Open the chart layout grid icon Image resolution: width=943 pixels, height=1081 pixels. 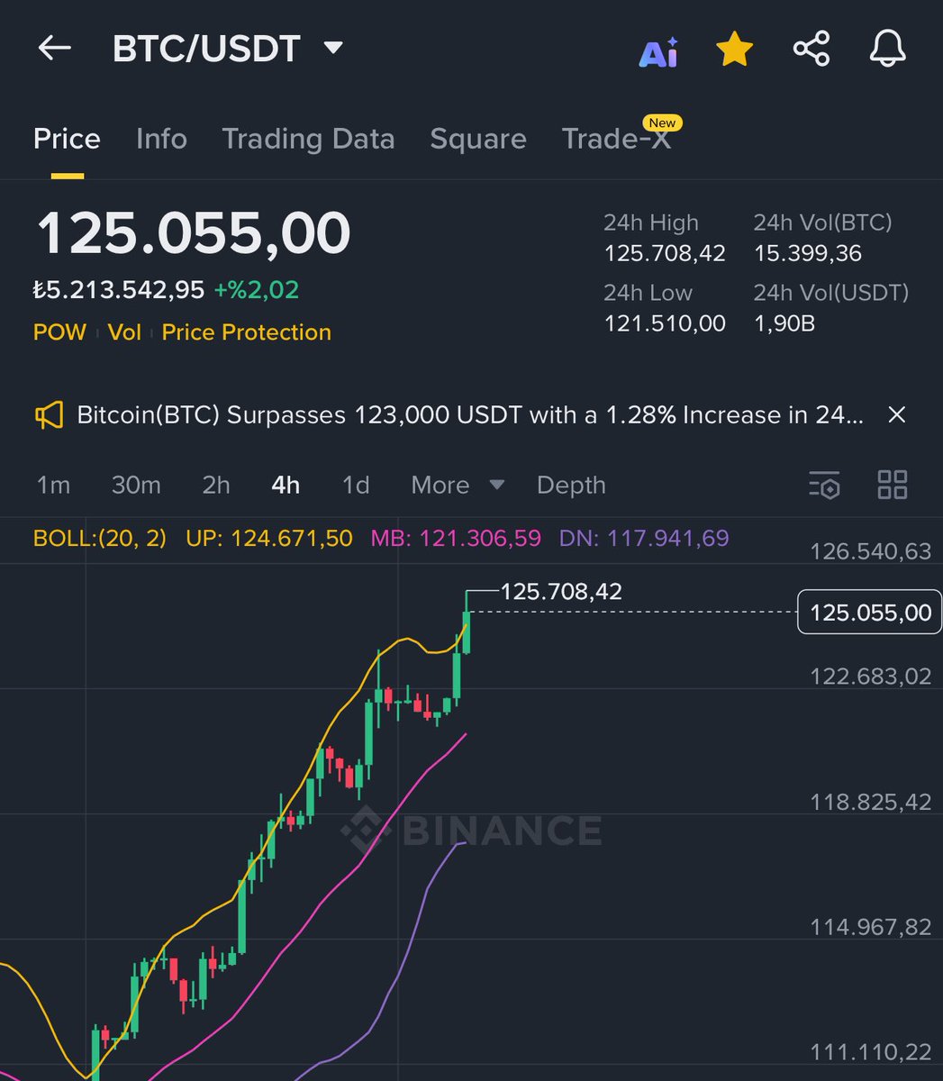coord(893,485)
